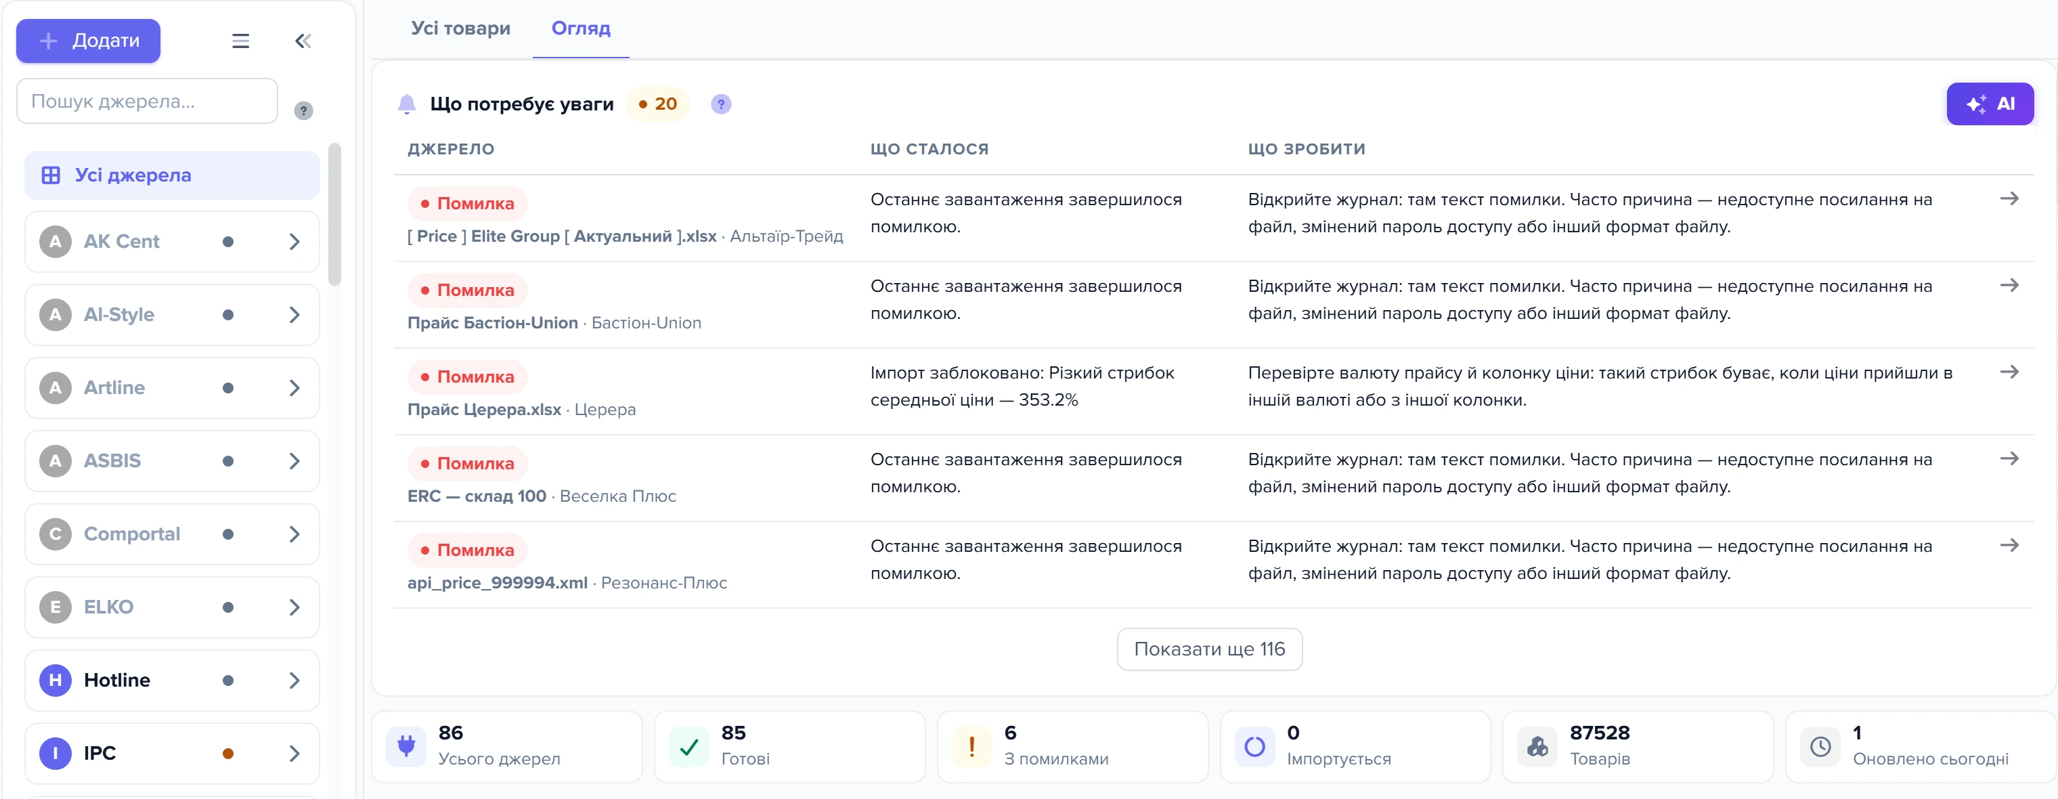Screen dimensions: 2058x799
Task: Click the Товарів boxes icon
Action: coord(1537,746)
